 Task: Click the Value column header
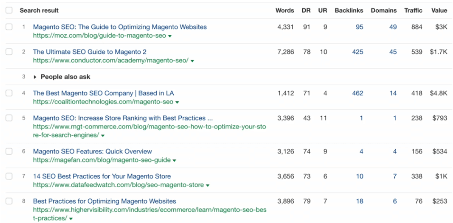pyautogui.click(x=439, y=11)
